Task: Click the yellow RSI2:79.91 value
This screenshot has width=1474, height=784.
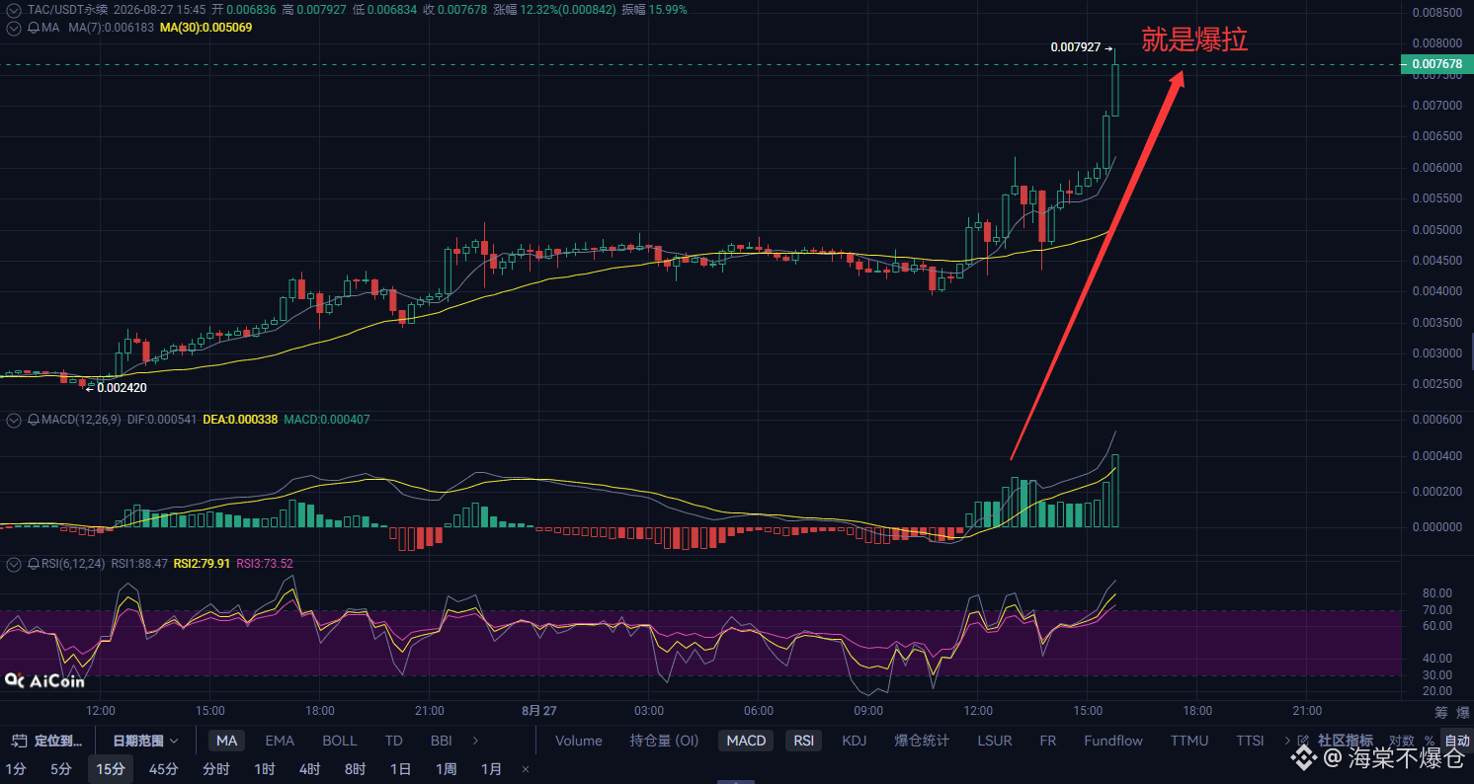Action: (x=202, y=564)
